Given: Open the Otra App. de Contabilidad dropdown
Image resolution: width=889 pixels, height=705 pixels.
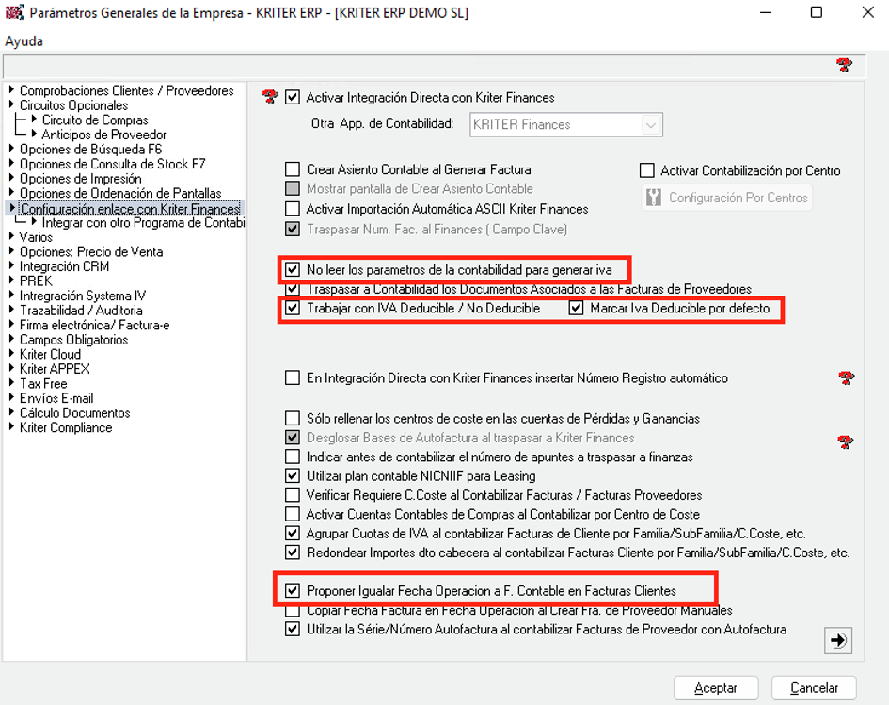Looking at the screenshot, I should click(x=651, y=125).
